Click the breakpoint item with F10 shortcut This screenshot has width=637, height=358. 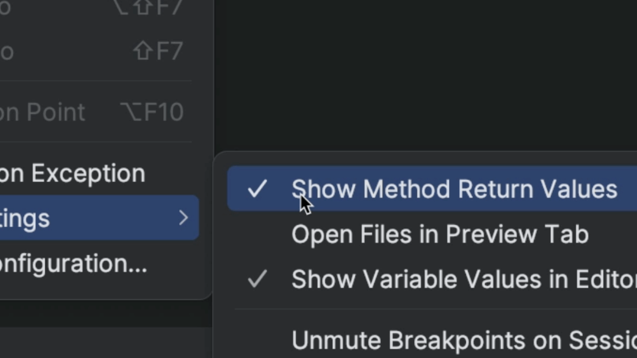click(75, 111)
